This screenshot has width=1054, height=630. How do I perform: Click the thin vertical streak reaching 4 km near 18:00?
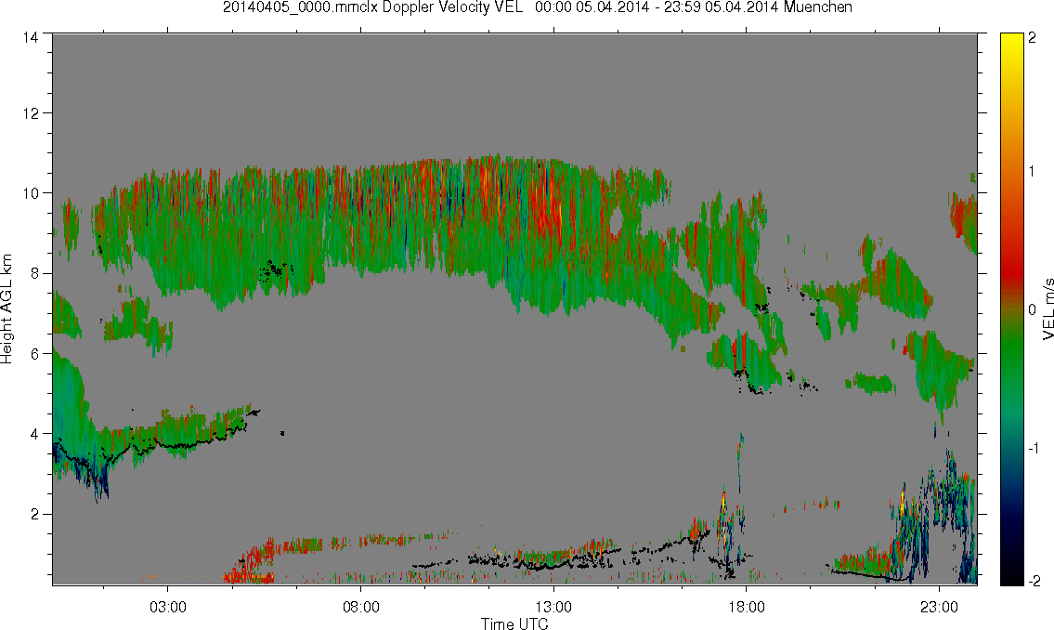(740, 464)
